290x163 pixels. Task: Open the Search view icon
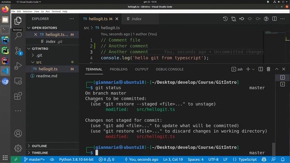[x=18, y=35]
